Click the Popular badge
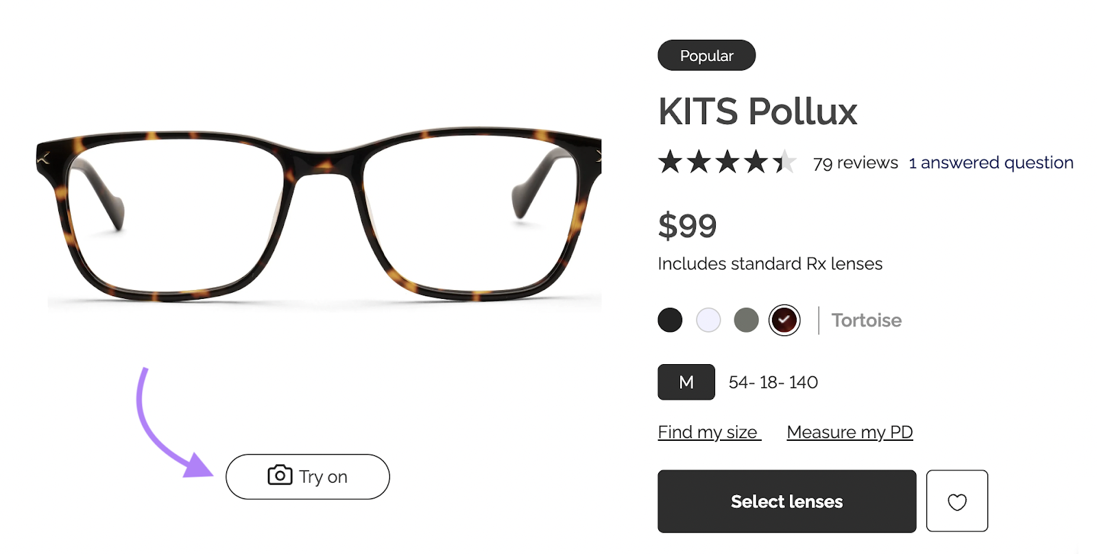Image resolution: width=1097 pixels, height=554 pixels. (x=707, y=56)
